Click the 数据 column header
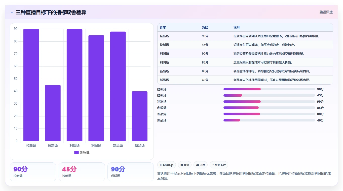 pos(205,28)
